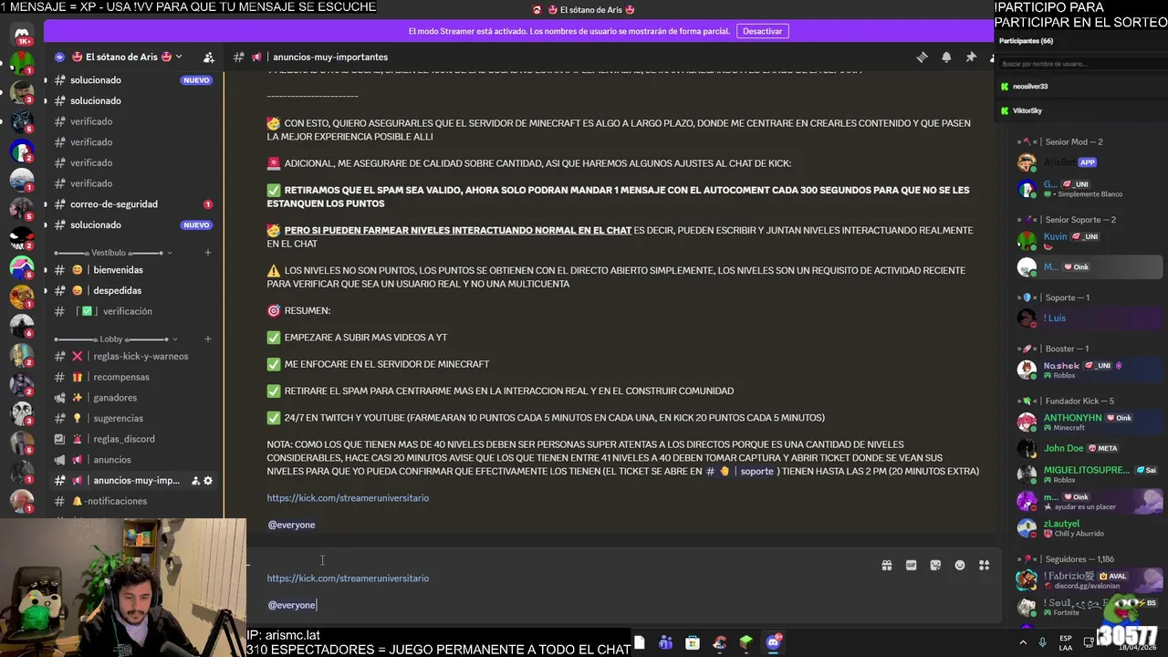Click ArisBot avatar in member list
The height and width of the screenshot is (657, 1168).
(x=1027, y=162)
